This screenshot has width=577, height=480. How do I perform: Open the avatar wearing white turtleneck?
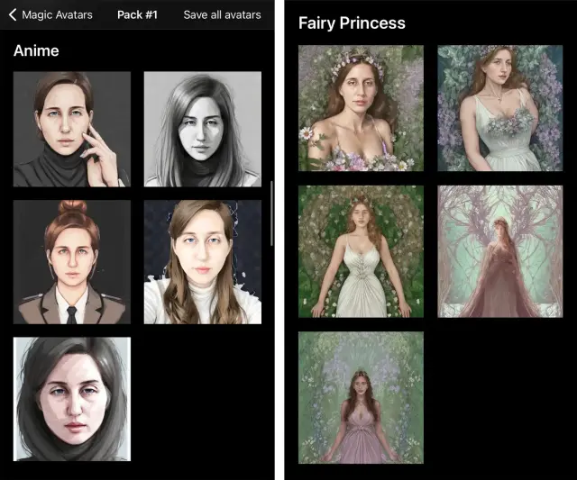point(202,261)
